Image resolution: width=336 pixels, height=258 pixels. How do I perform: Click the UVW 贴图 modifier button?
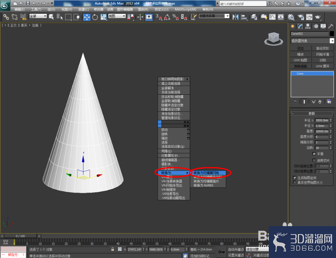pyautogui.click(x=301, y=60)
